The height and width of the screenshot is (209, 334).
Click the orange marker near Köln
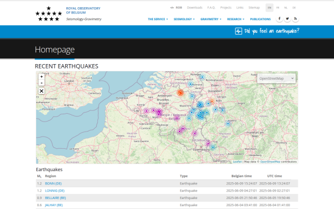click(212, 101)
